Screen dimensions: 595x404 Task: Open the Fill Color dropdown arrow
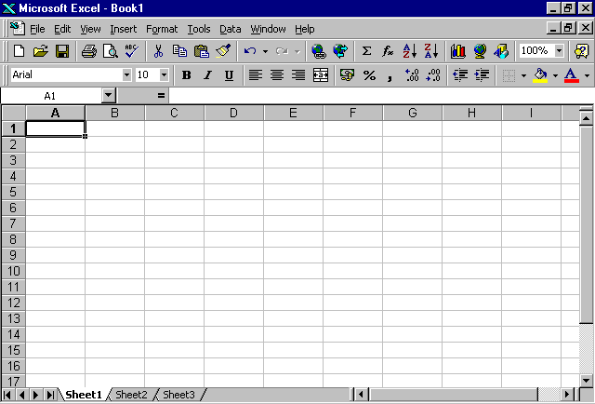click(x=555, y=75)
